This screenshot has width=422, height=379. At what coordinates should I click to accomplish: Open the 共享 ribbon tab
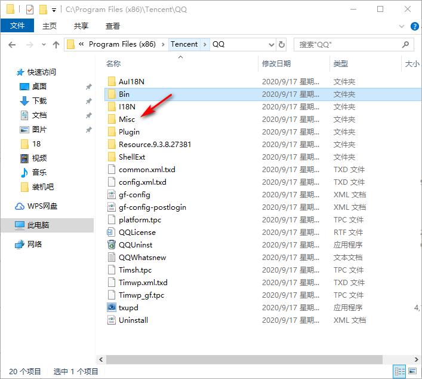[x=81, y=26]
